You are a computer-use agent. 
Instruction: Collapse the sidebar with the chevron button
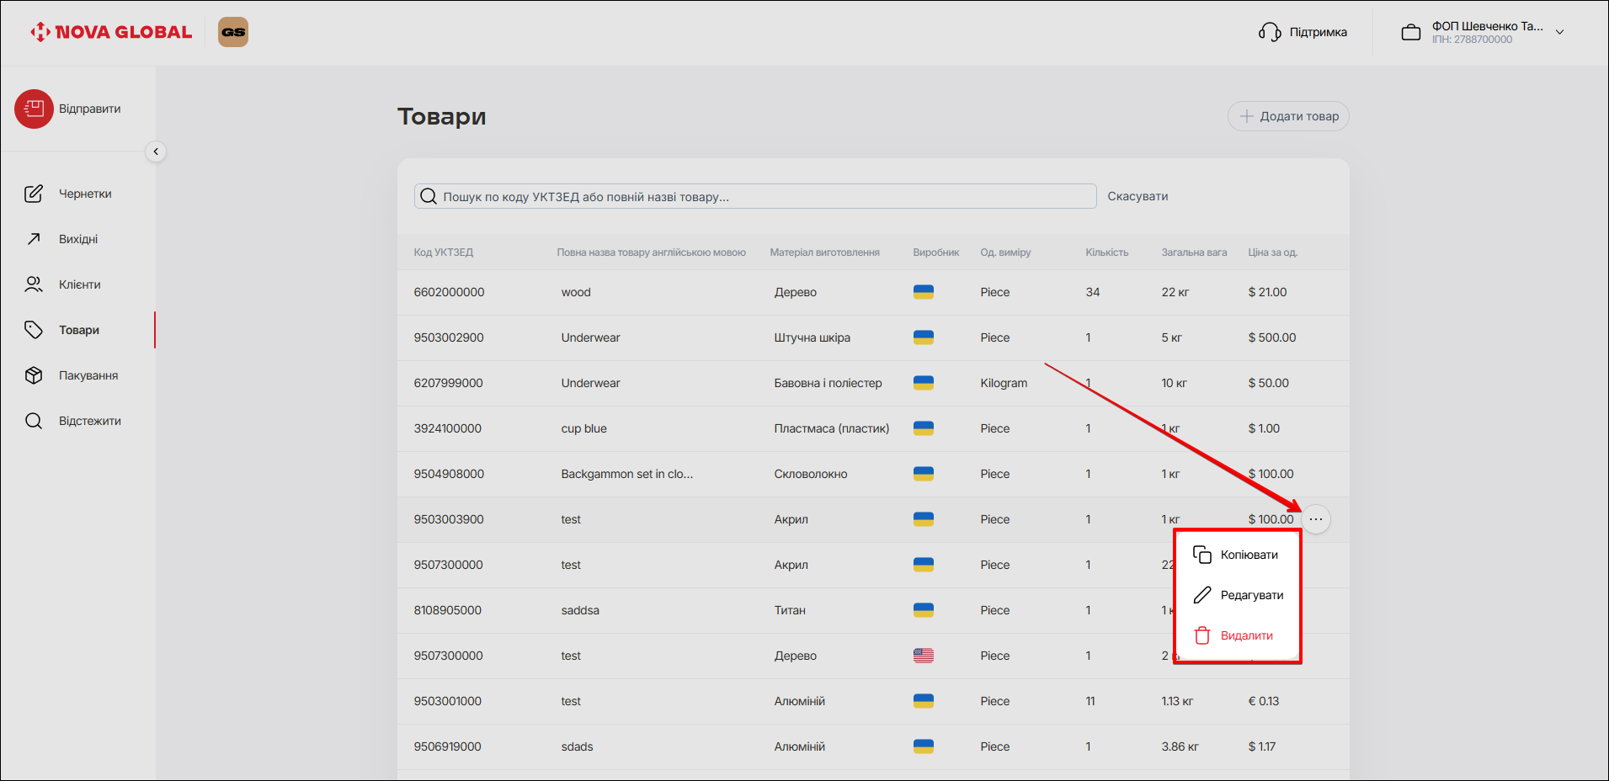pos(156,151)
